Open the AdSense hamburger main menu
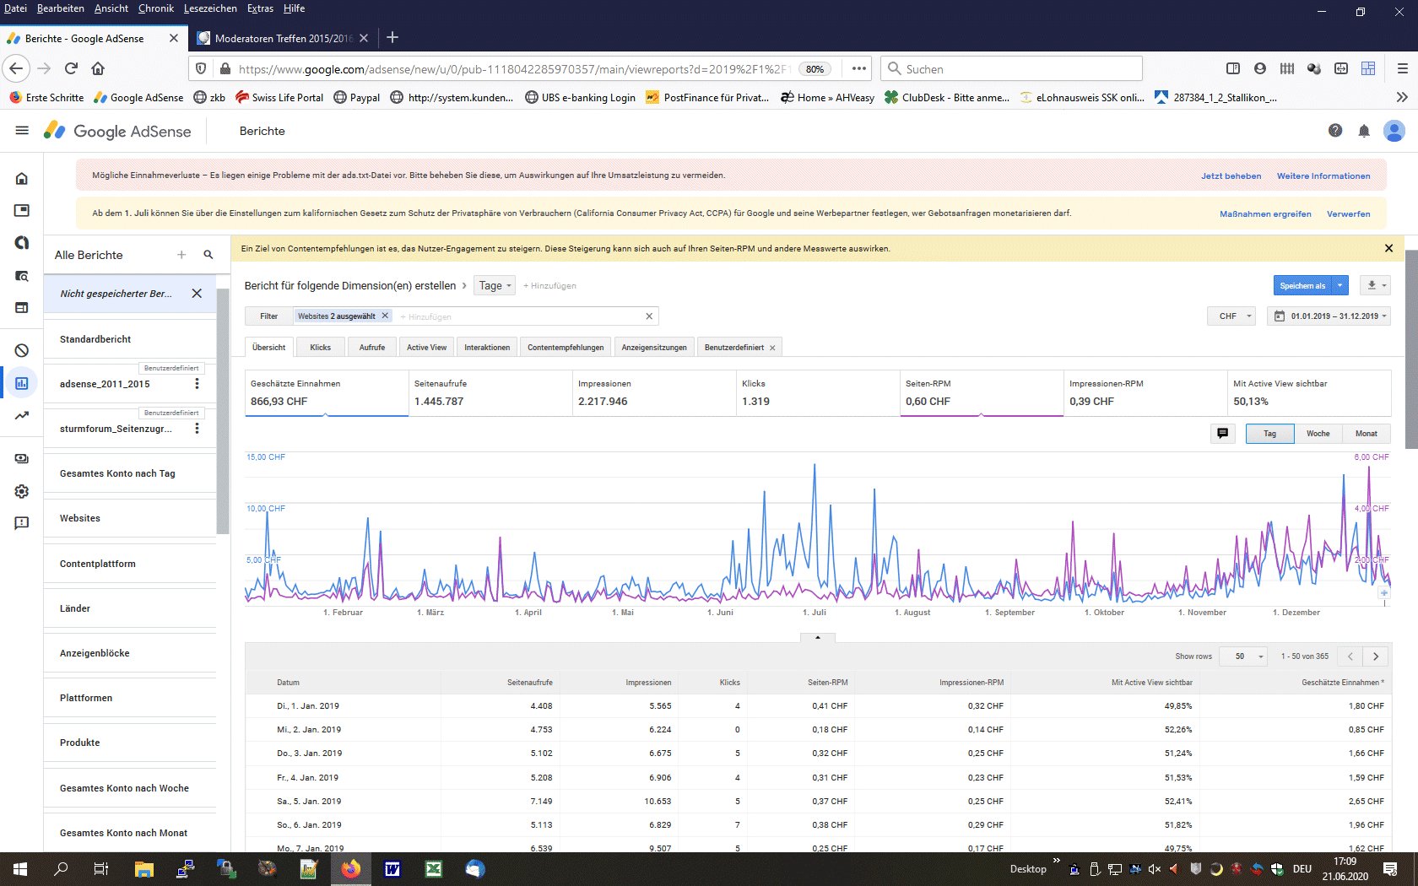The image size is (1418, 886). (x=22, y=131)
